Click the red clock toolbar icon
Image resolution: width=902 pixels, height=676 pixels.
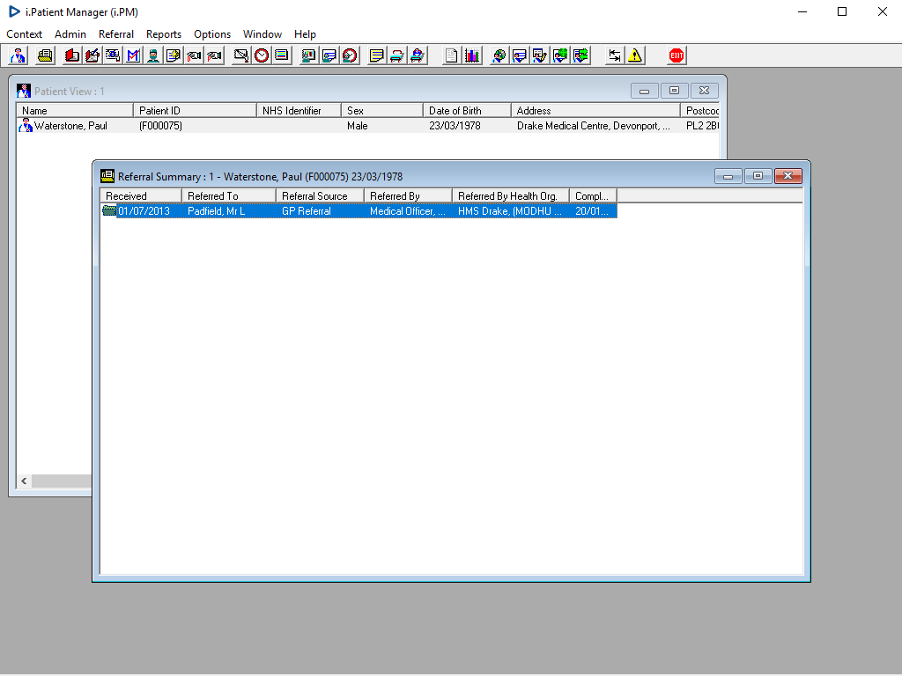pos(262,55)
